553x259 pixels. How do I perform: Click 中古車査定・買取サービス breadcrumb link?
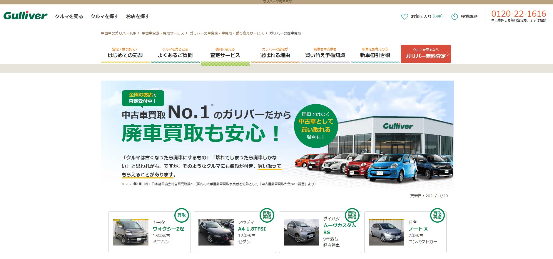coord(163,33)
